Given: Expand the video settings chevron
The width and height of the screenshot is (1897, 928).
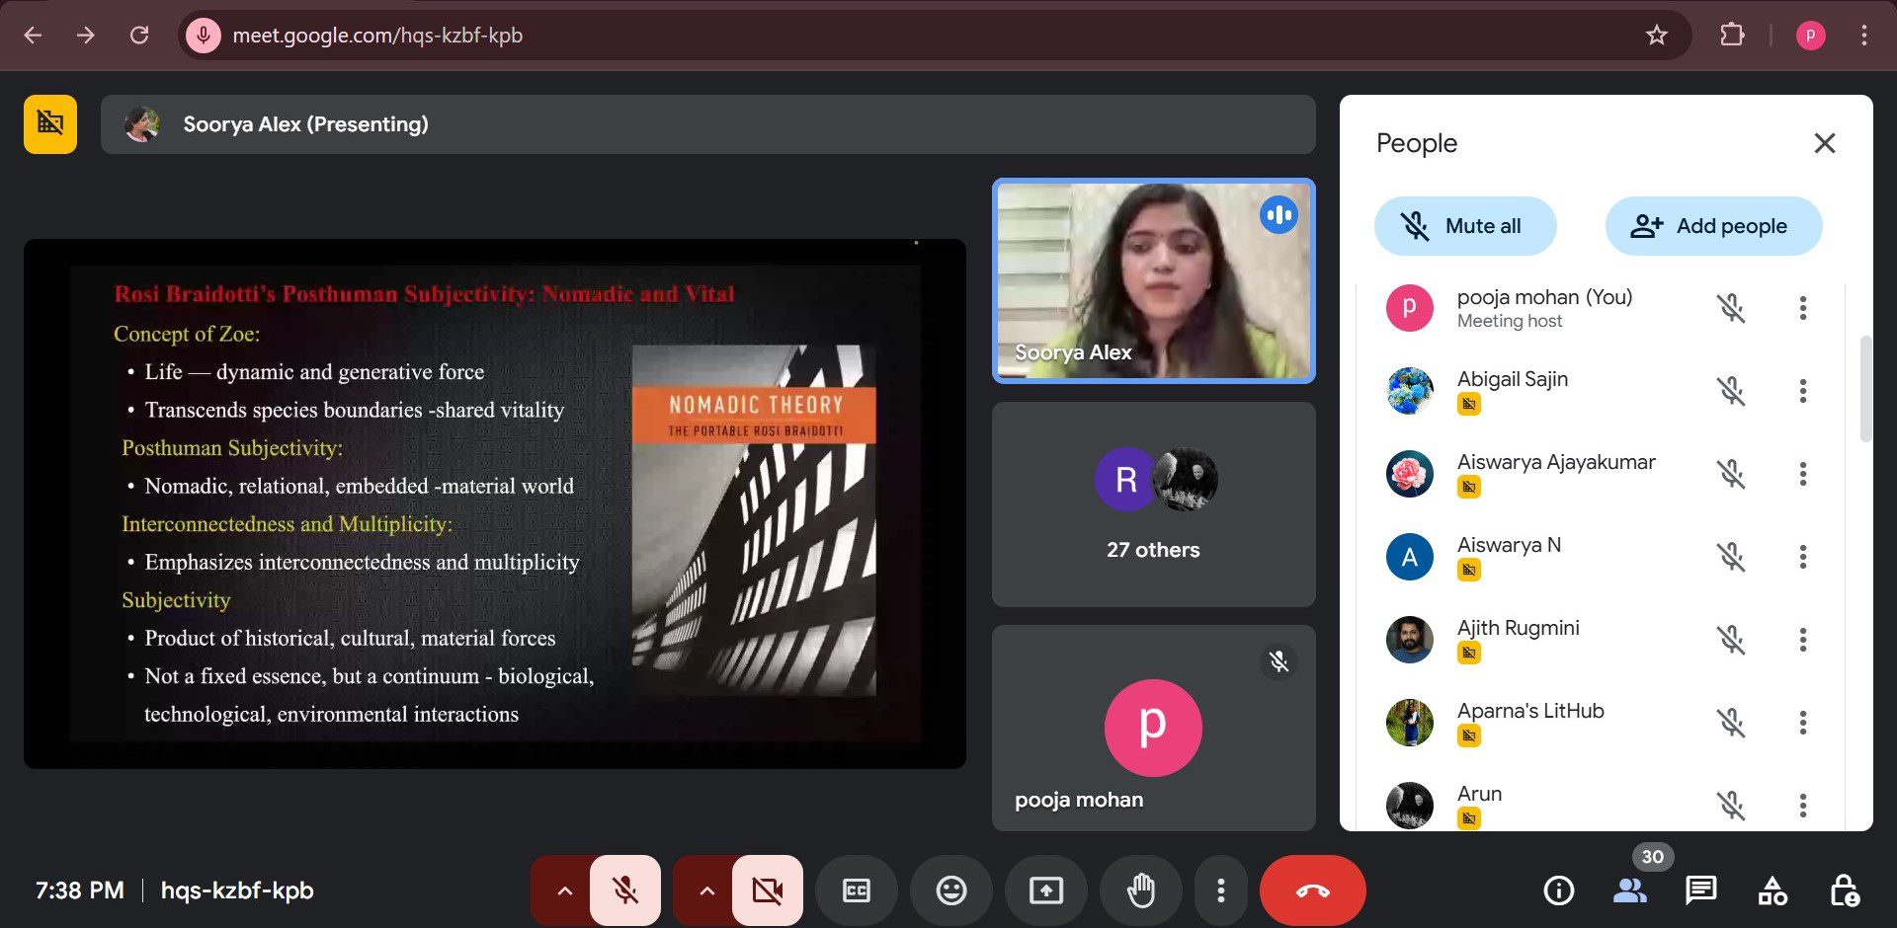Looking at the screenshot, I should point(706,890).
